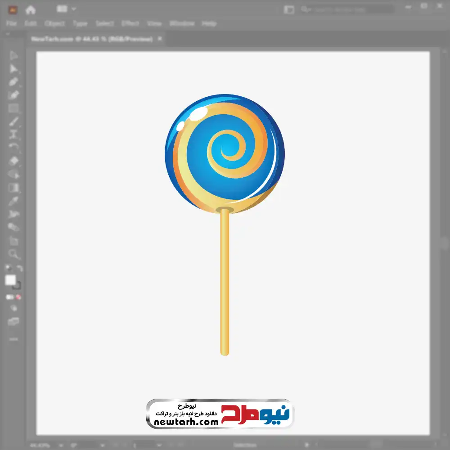Close the NewTarh.com document tab

pos(159,39)
